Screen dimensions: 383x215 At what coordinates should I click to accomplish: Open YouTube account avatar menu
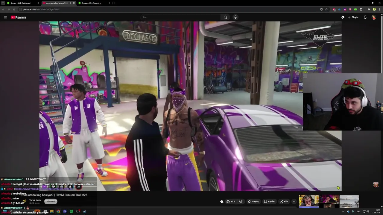374,17
